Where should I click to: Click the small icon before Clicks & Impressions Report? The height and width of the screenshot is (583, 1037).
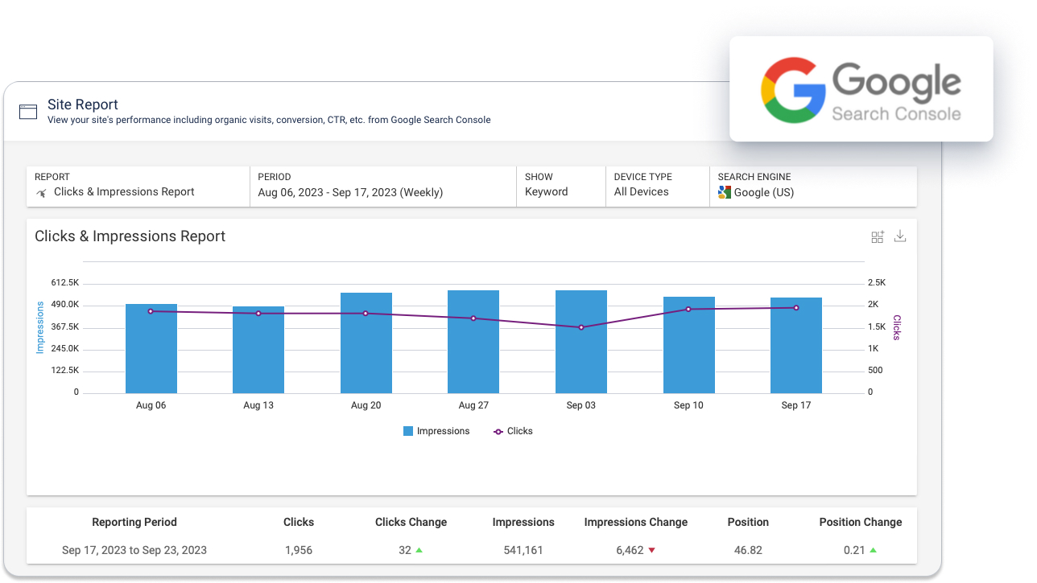click(x=42, y=193)
